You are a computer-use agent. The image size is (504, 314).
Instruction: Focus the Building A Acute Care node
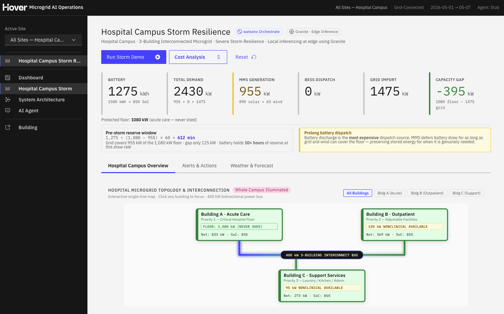pos(239,225)
